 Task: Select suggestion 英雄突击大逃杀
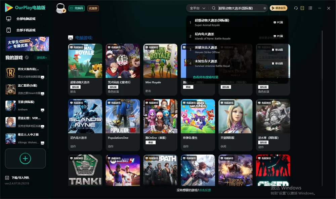point(237,50)
